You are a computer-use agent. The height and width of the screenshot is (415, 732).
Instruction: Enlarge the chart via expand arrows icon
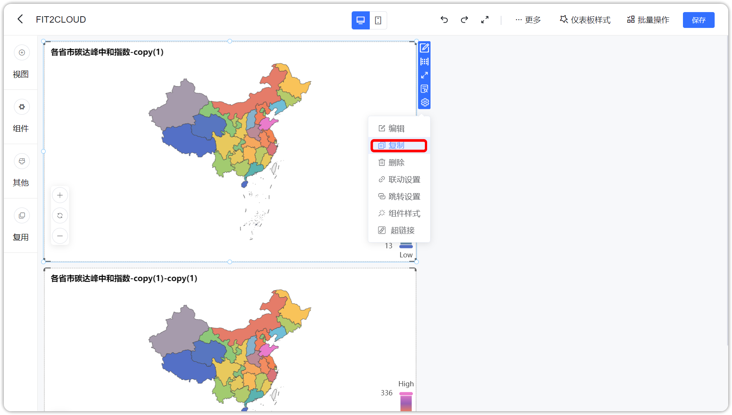424,75
